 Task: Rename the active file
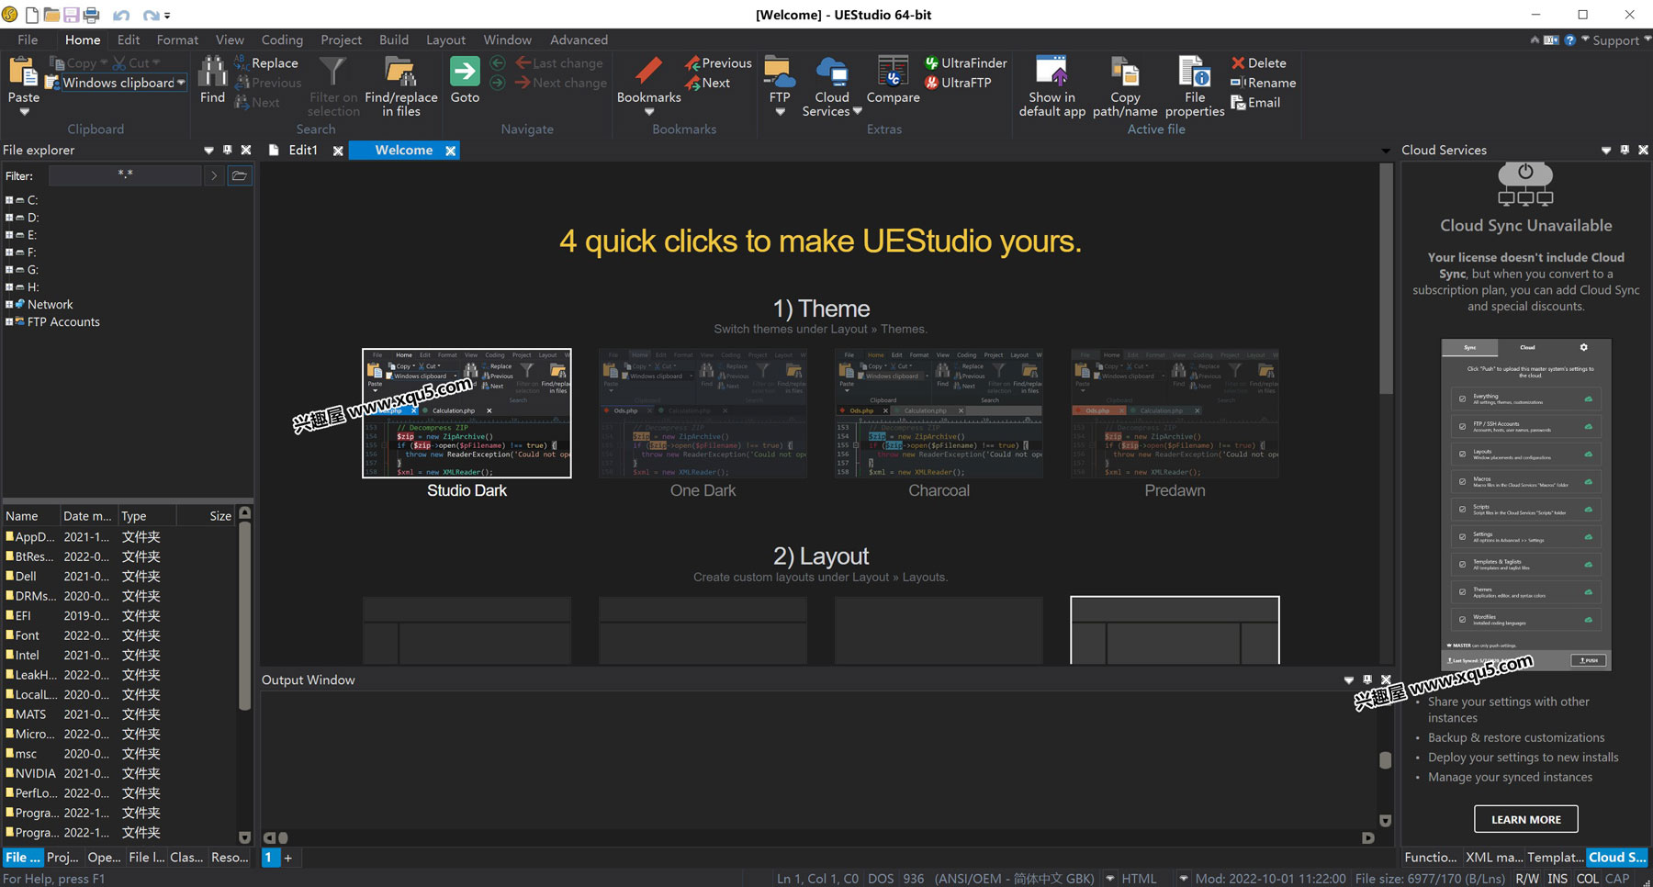(x=1263, y=83)
